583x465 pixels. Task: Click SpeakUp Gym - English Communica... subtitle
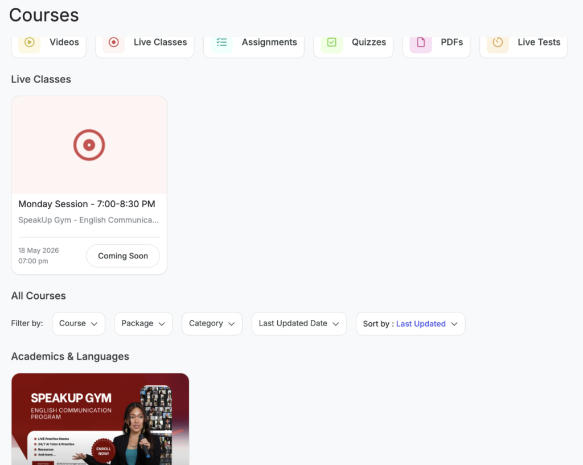tap(88, 220)
